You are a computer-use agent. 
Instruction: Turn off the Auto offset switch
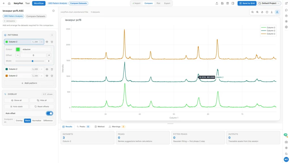coord(49,113)
